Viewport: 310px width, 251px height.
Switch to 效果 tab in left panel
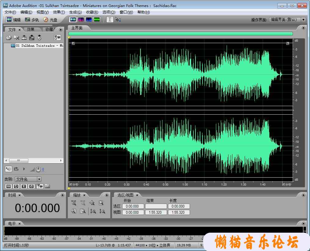point(31,29)
